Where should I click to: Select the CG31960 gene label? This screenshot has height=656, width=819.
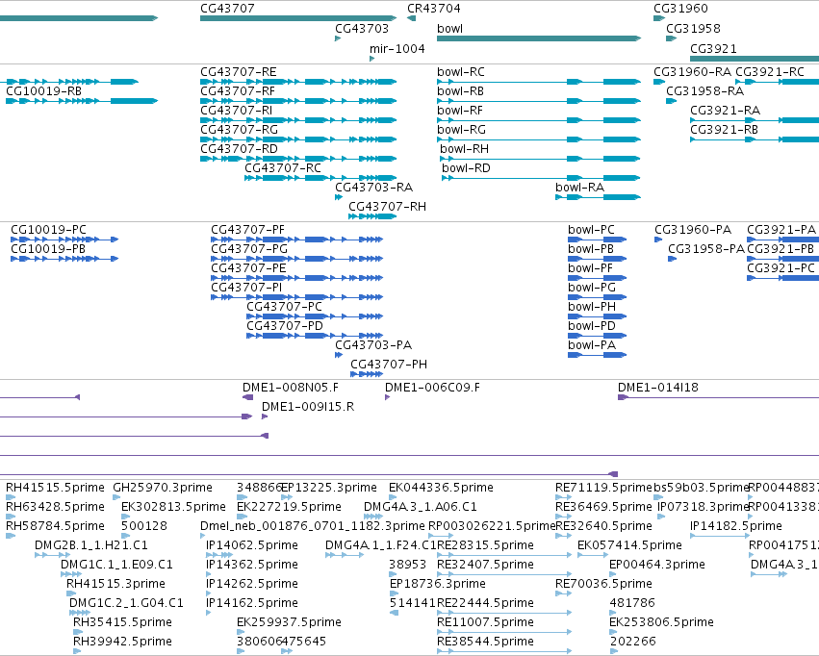[x=680, y=9]
